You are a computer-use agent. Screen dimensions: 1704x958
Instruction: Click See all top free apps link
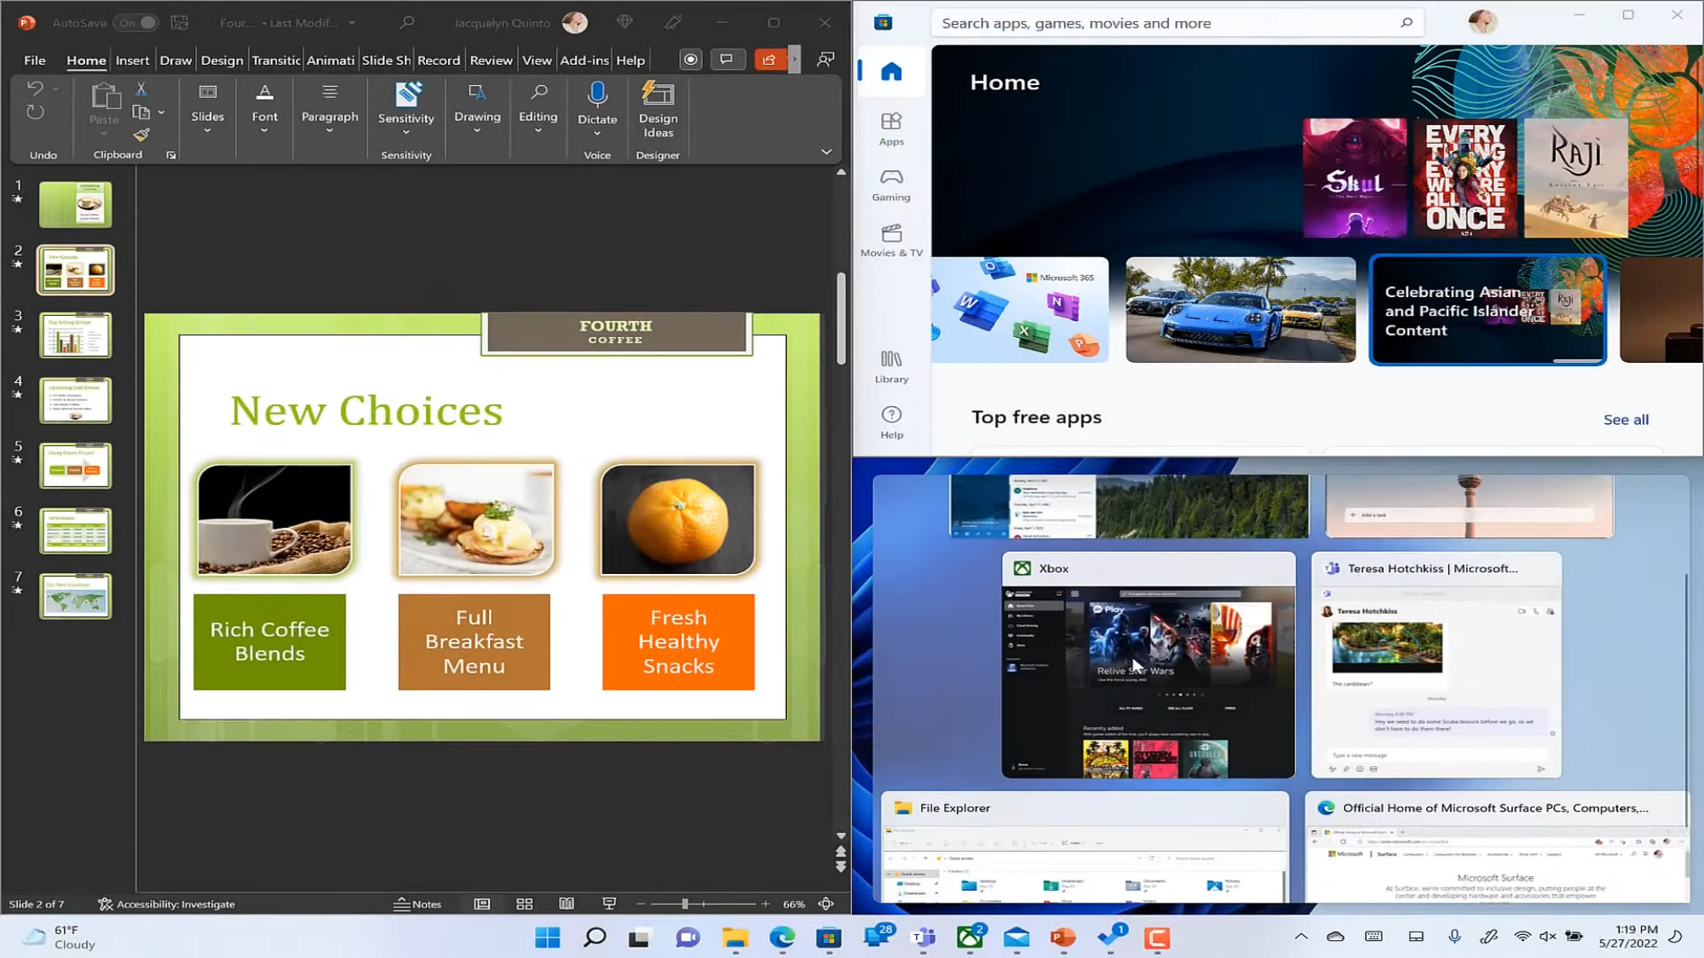coord(1626,419)
